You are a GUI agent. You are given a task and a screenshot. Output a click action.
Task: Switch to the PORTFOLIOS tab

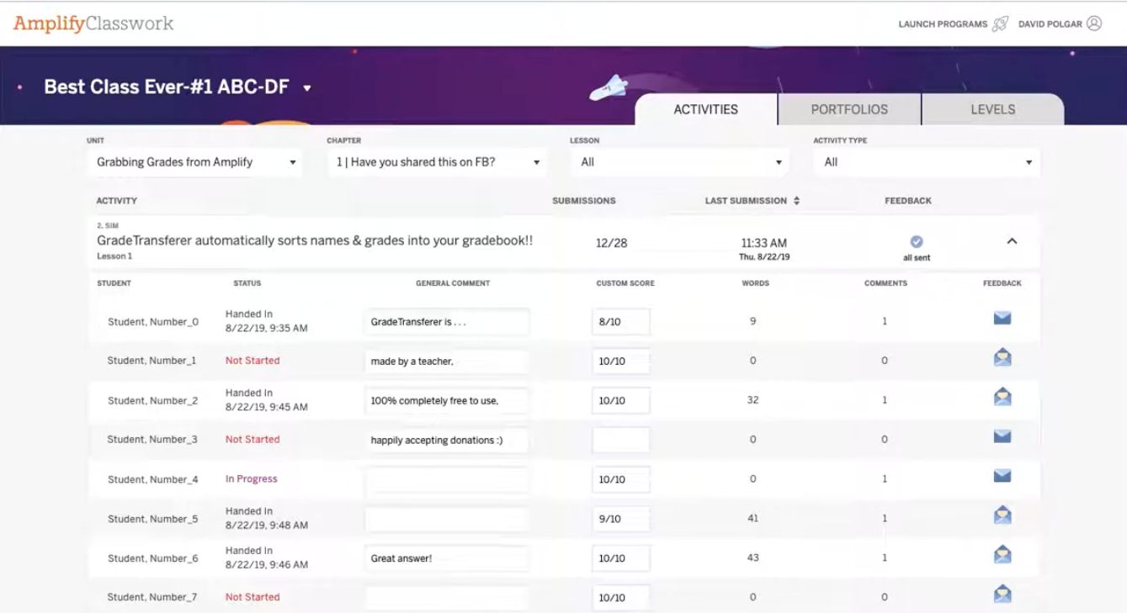pyautogui.click(x=848, y=108)
